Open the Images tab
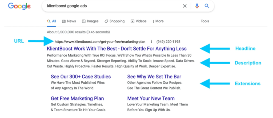273x118 pixels. pos(90,21)
